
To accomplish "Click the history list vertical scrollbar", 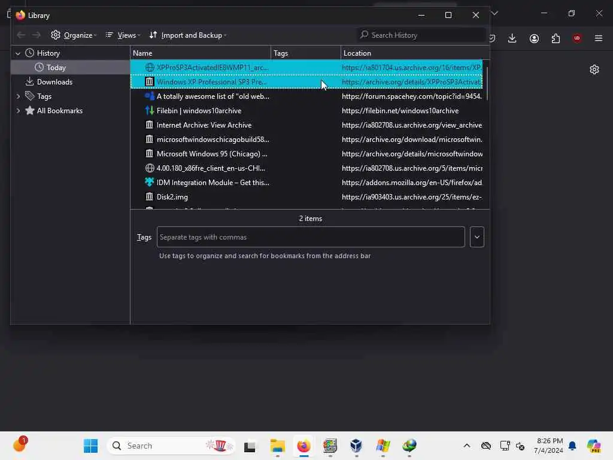I will pos(487,84).
